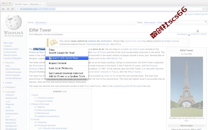The image size is (208, 130).
Task: Choose Search Google for 'Icon'
Action: [x=62, y=53]
